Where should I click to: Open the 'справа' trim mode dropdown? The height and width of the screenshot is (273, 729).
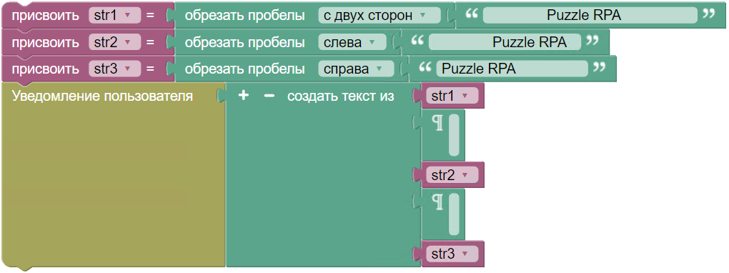pos(356,69)
